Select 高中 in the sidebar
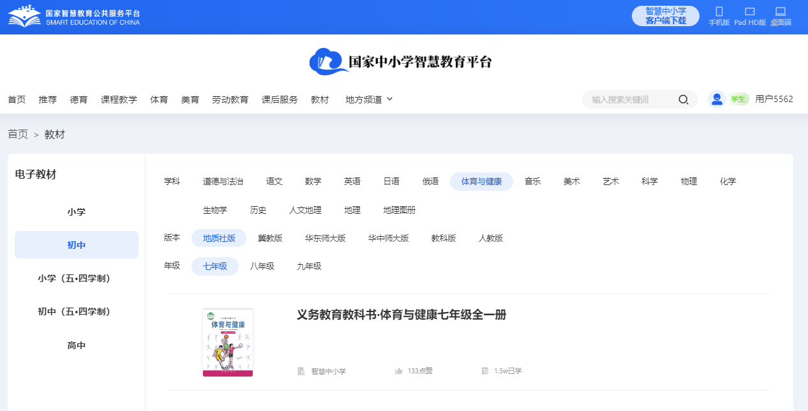Image resolution: width=808 pixels, height=411 pixels. (77, 345)
